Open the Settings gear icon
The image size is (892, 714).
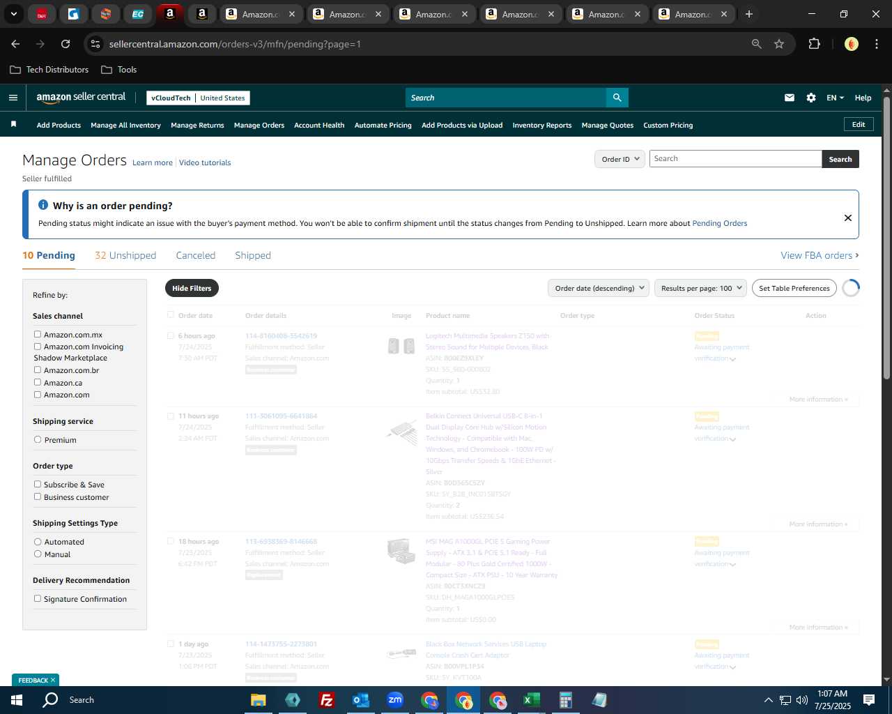[811, 98]
